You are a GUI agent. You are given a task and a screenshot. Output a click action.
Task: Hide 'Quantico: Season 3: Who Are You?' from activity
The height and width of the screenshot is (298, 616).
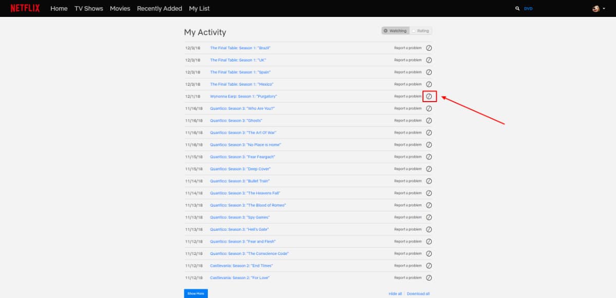pos(429,108)
